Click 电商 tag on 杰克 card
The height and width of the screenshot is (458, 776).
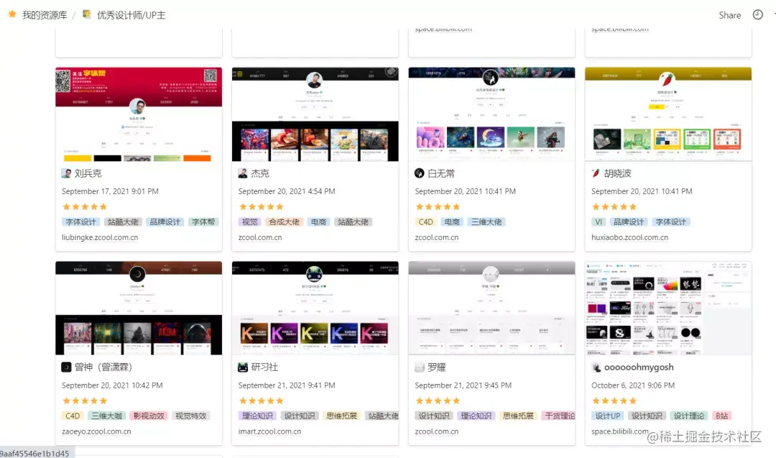[x=318, y=222]
